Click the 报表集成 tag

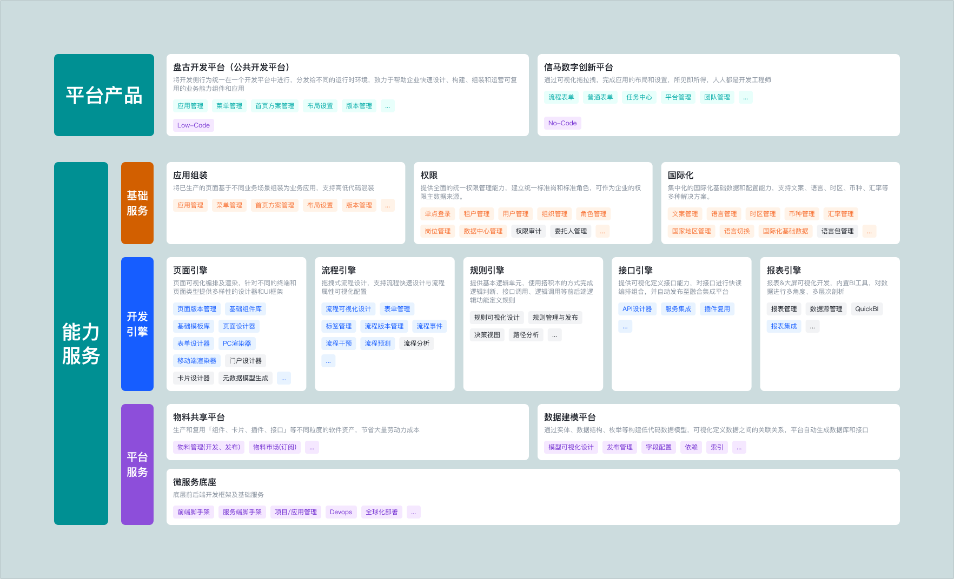[x=784, y=326]
